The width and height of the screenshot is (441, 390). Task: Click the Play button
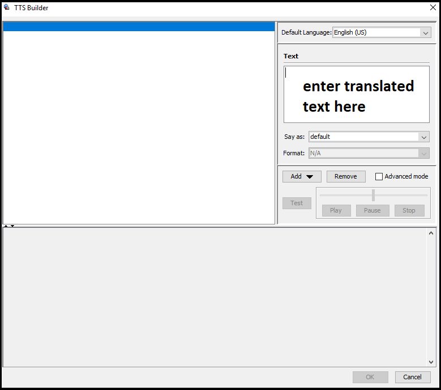(x=336, y=210)
